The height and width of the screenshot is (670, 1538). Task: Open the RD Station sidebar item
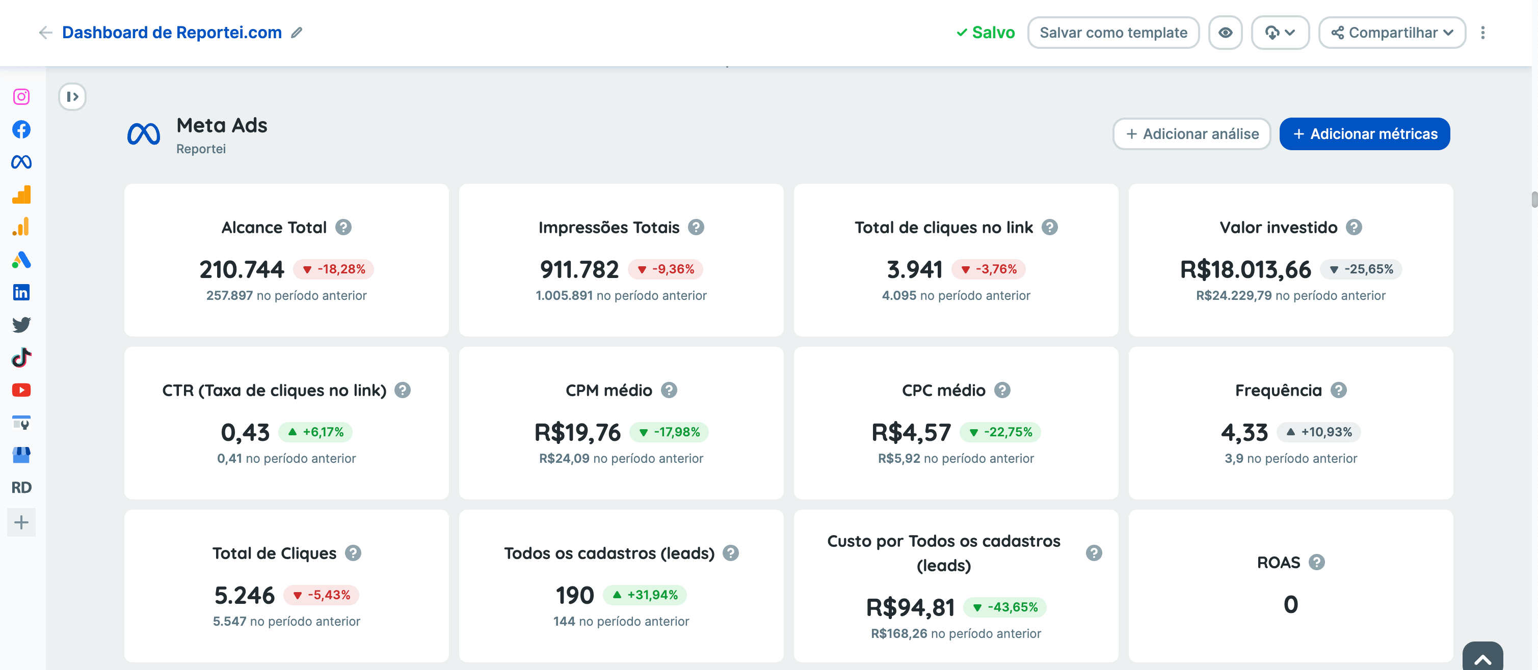(21, 487)
